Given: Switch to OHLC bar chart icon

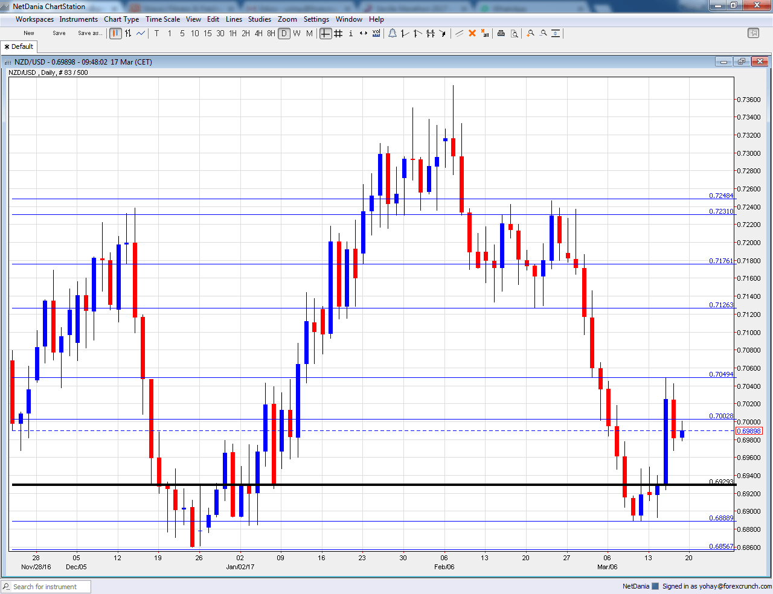Looking at the screenshot, I should (x=128, y=33).
